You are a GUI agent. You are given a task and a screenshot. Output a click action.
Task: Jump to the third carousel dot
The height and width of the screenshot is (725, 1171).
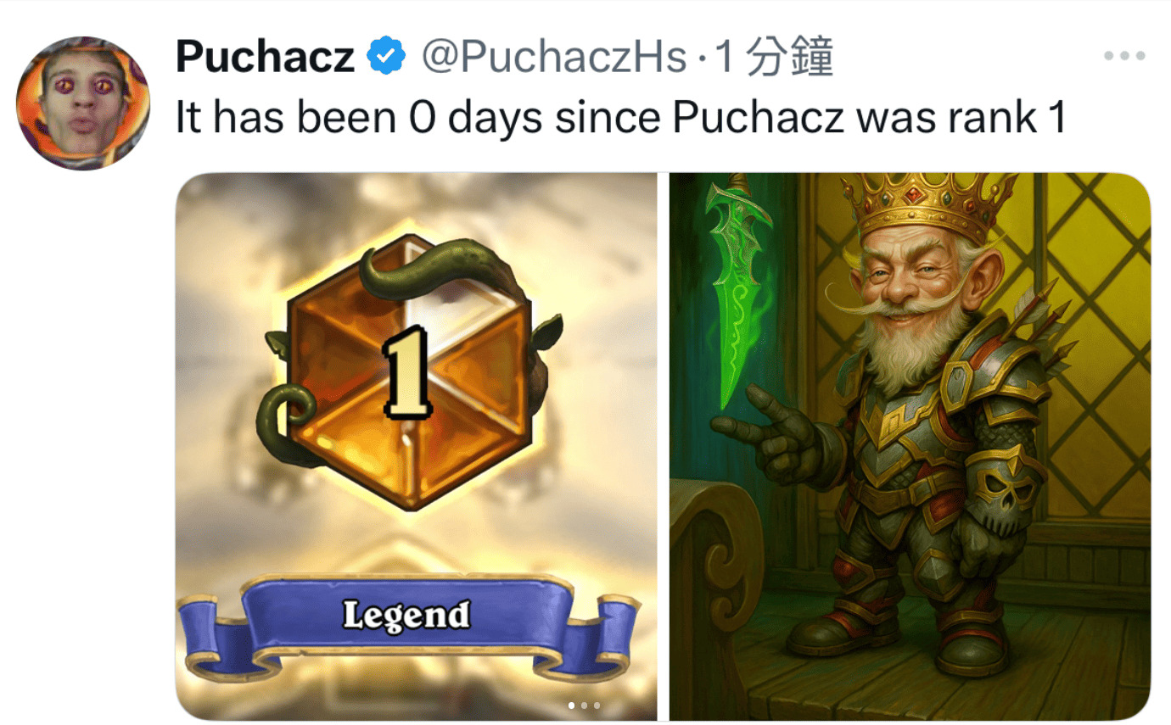[x=597, y=705]
